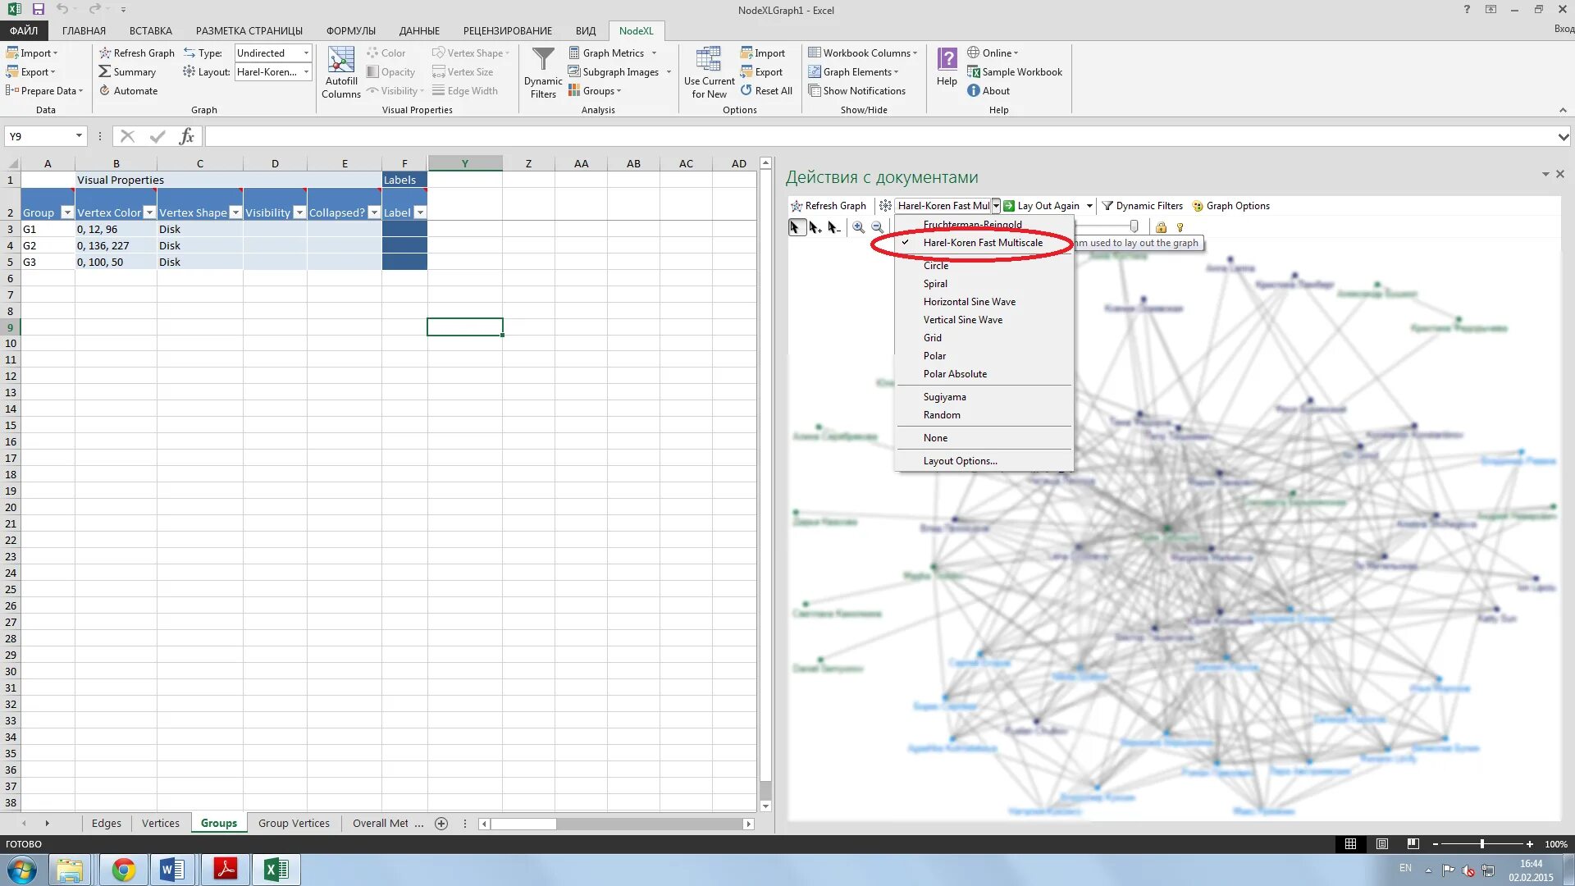The width and height of the screenshot is (1575, 886).
Task: Open the Summary command
Action: point(127,71)
